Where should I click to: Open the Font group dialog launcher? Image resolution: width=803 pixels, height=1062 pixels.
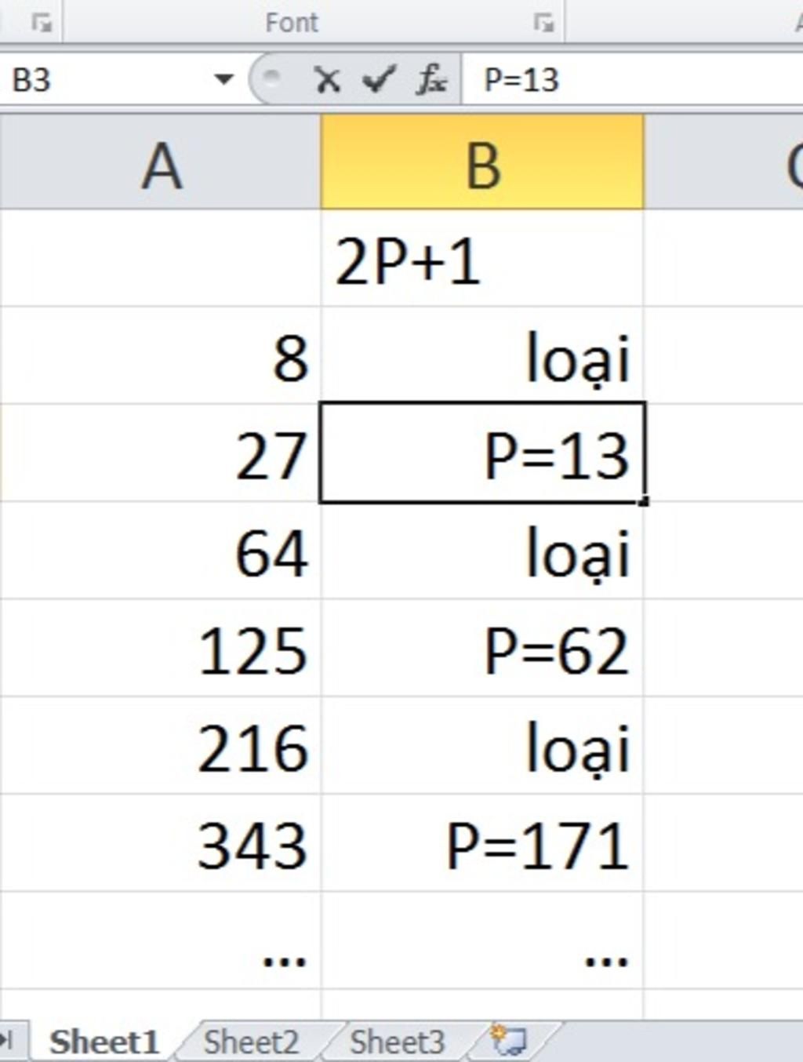tap(543, 23)
